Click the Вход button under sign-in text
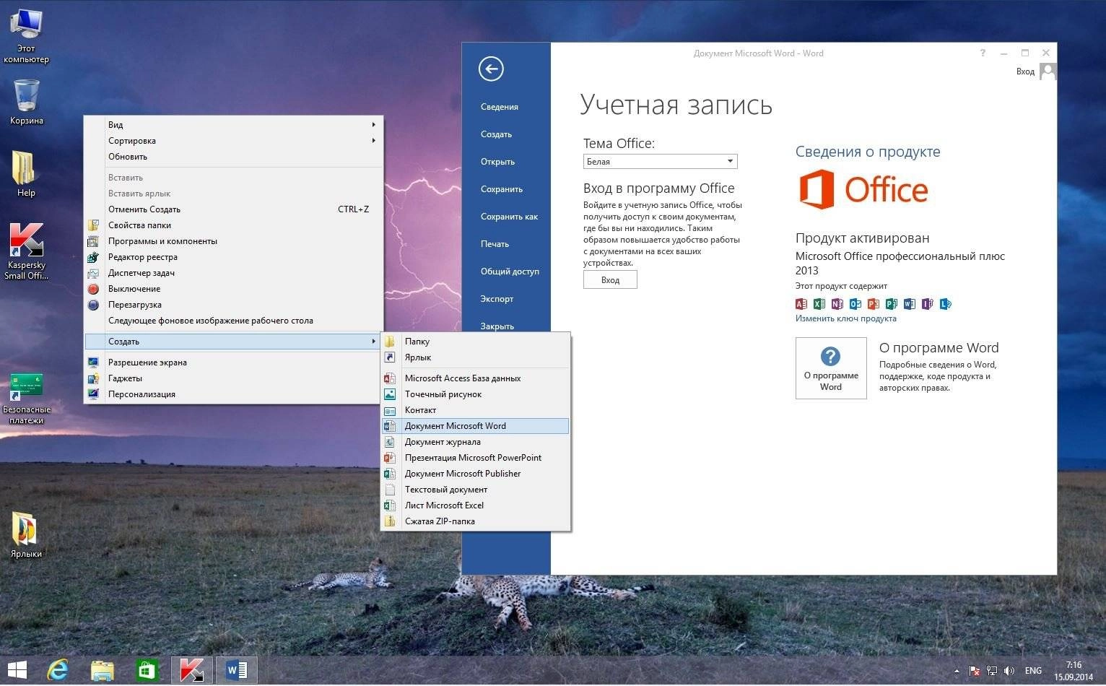Viewport: 1106px width, 686px height. (x=610, y=279)
